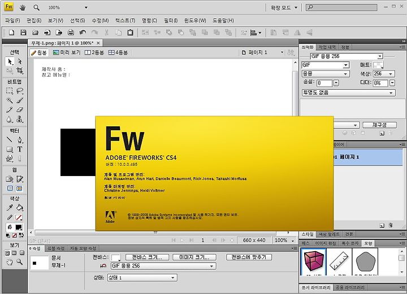Screen dimensions: 407x294
Task: Click the Undo toolbar icon
Action: coord(83,32)
